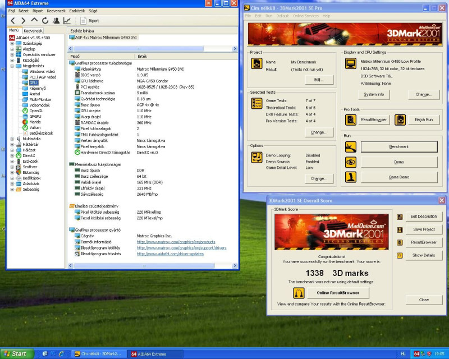Image resolution: width=449 pixels, height=359 pixels.
Task: Click the Windows Start button
Action: click(x=15, y=353)
